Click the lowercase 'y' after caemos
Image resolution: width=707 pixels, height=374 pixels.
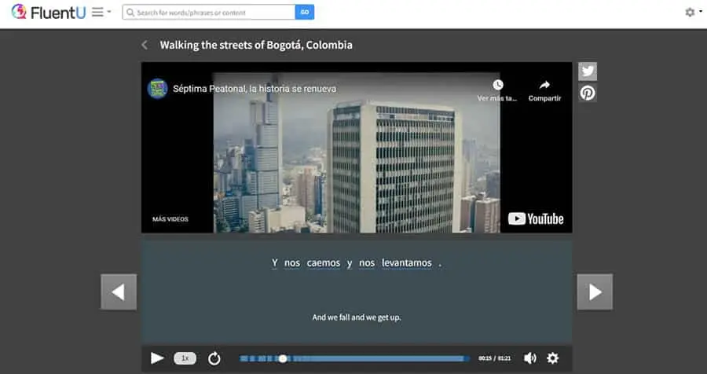[x=350, y=263]
